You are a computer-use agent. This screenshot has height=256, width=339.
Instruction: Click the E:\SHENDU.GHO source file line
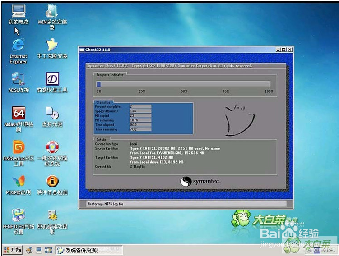tap(167, 153)
